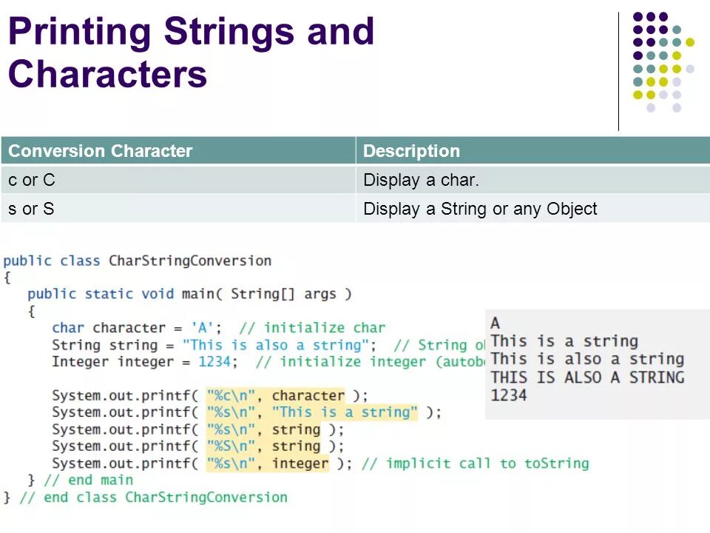Click the printf line with integer argument
710x533 pixels.
(x=201, y=463)
